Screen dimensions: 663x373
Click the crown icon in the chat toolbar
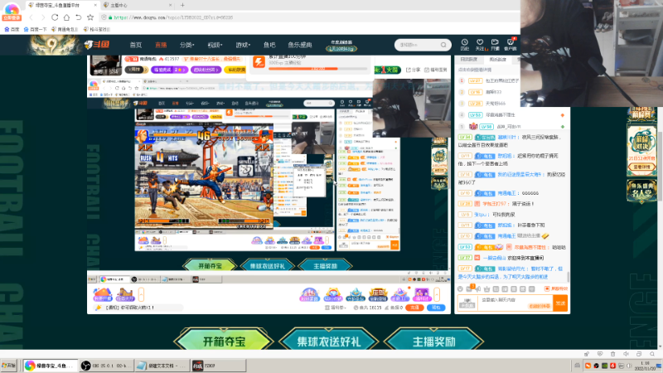pyautogui.click(x=487, y=288)
